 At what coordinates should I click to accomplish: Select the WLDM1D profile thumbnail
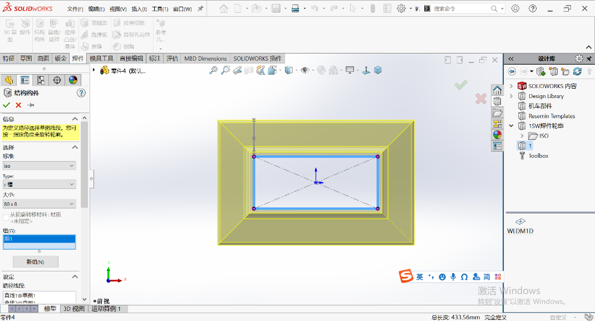(x=520, y=226)
